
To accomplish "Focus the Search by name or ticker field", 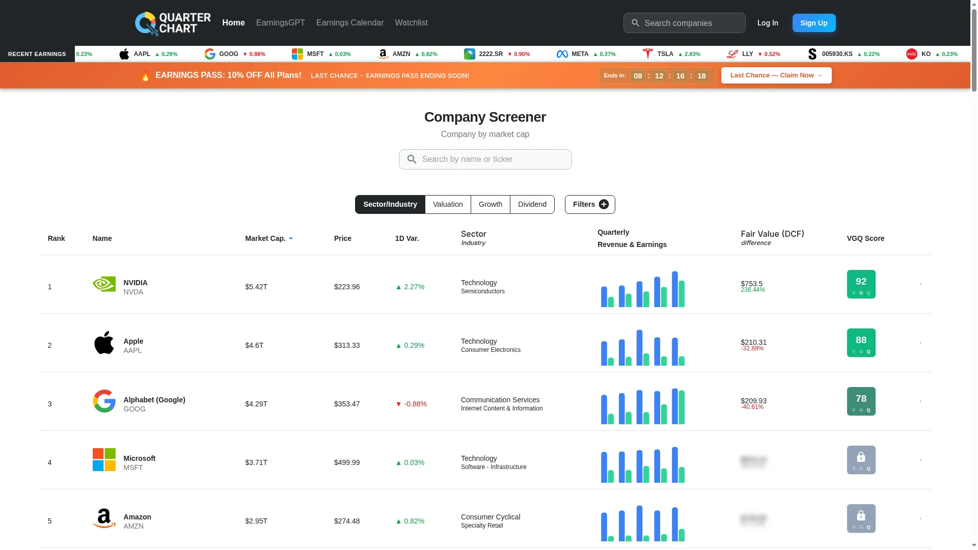I will 485,159.
